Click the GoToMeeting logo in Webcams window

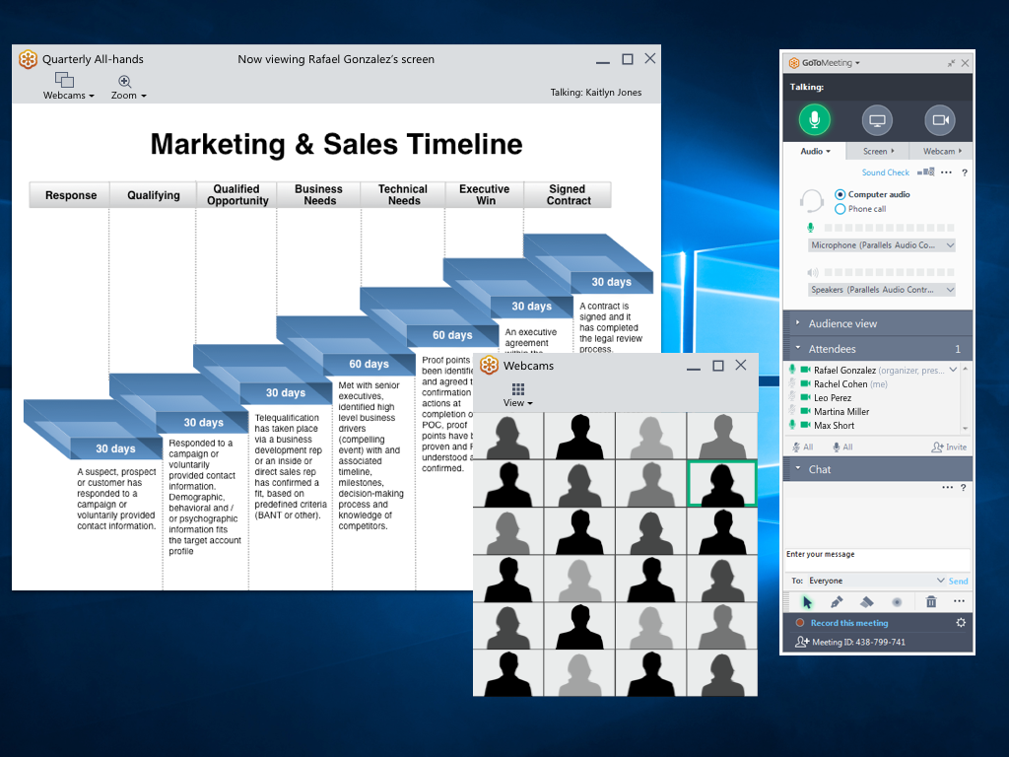[x=489, y=365]
